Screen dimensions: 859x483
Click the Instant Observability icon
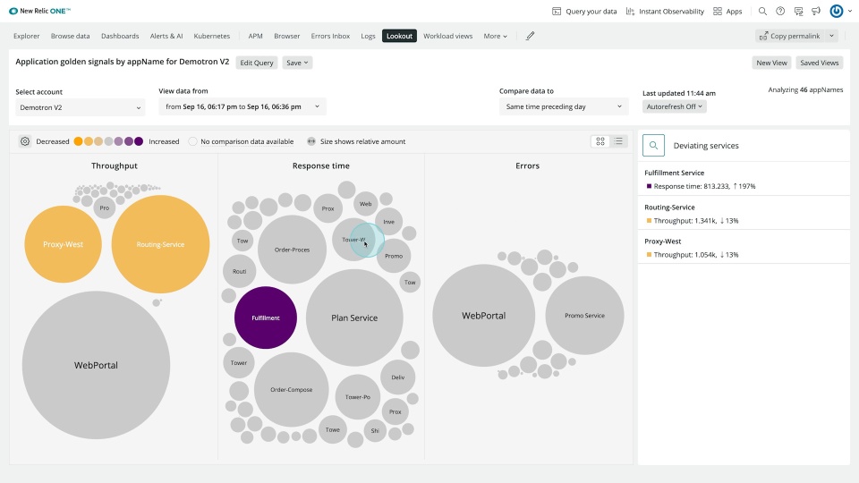[x=630, y=11]
